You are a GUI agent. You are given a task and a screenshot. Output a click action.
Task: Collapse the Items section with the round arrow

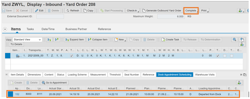click(x=5, y=29)
